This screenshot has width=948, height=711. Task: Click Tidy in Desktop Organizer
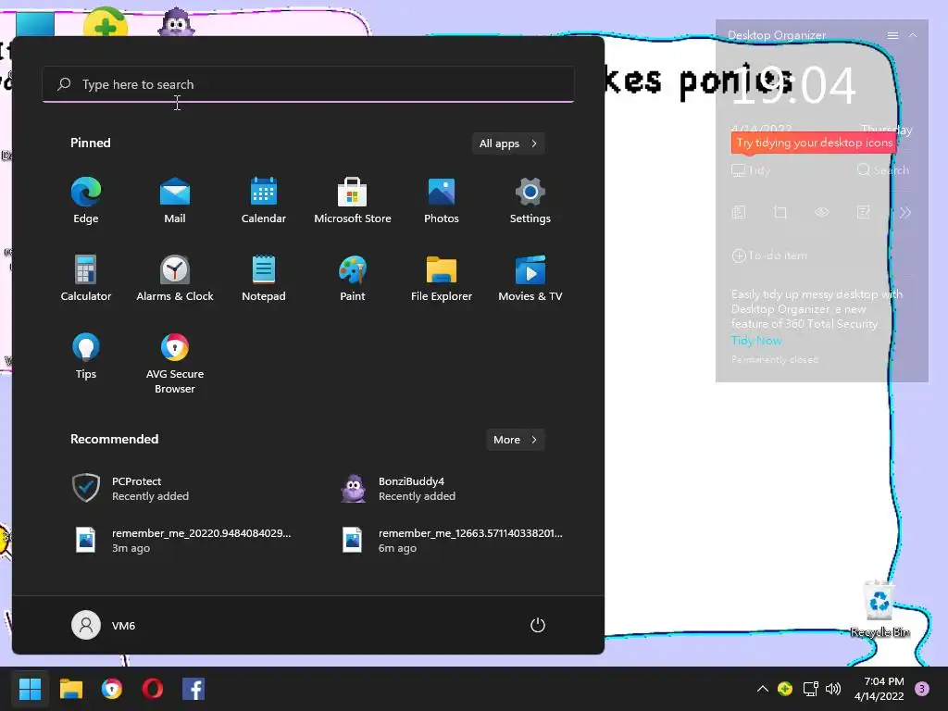pos(751,170)
